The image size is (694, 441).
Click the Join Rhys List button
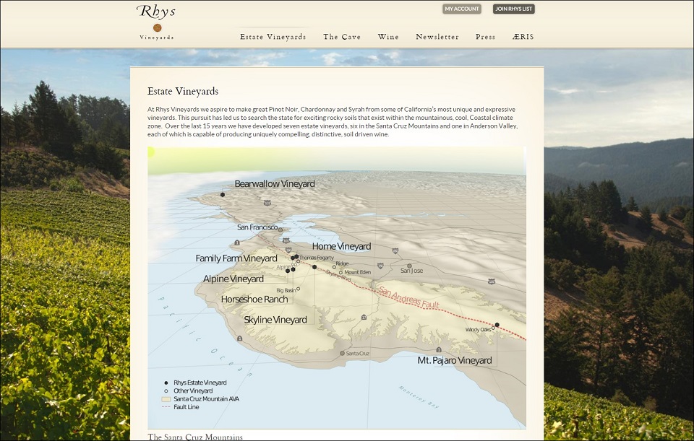point(513,9)
